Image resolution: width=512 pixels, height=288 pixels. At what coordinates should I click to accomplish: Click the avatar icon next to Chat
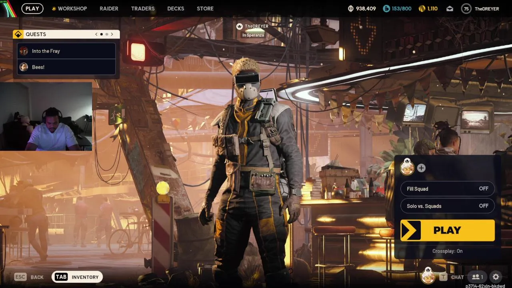(x=428, y=276)
